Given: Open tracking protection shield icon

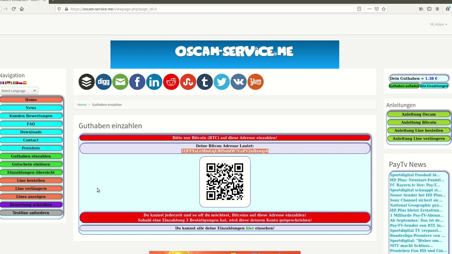Looking at the screenshot, I should point(59,9).
